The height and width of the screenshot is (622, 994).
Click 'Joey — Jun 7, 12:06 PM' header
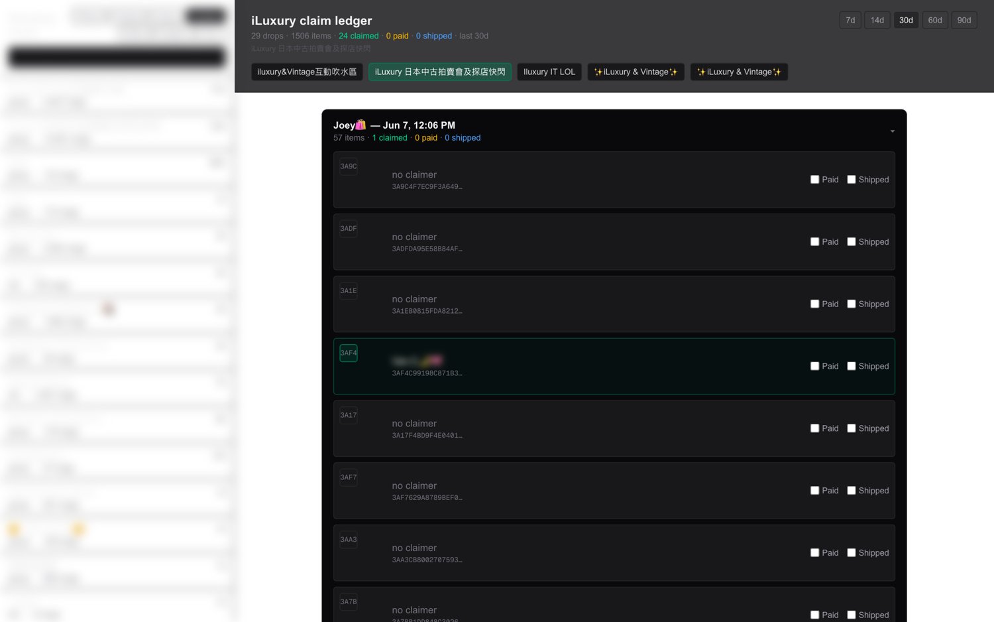[x=394, y=125]
